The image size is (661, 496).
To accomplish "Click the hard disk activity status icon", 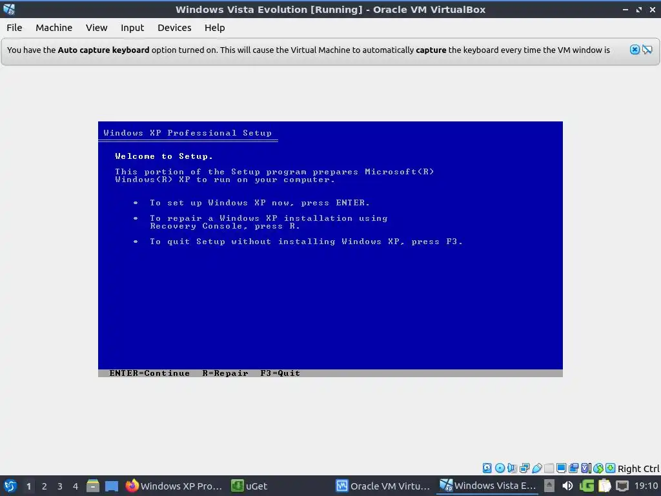I will pyautogui.click(x=487, y=468).
